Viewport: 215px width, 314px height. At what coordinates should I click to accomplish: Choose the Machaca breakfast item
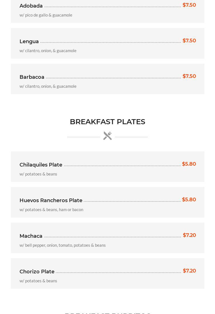coord(31,236)
